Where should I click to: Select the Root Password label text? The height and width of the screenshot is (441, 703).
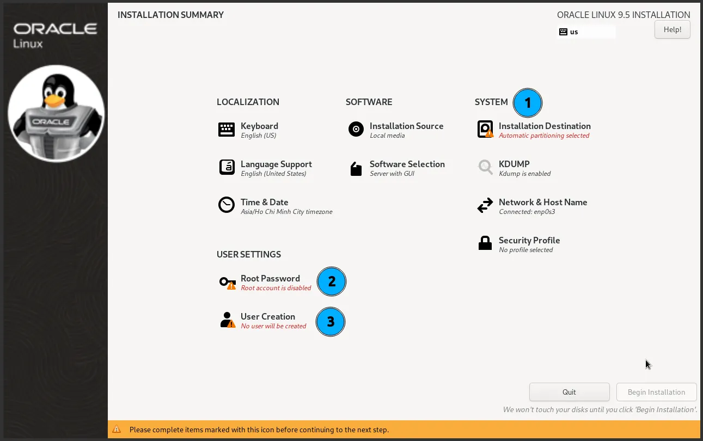(x=270, y=278)
